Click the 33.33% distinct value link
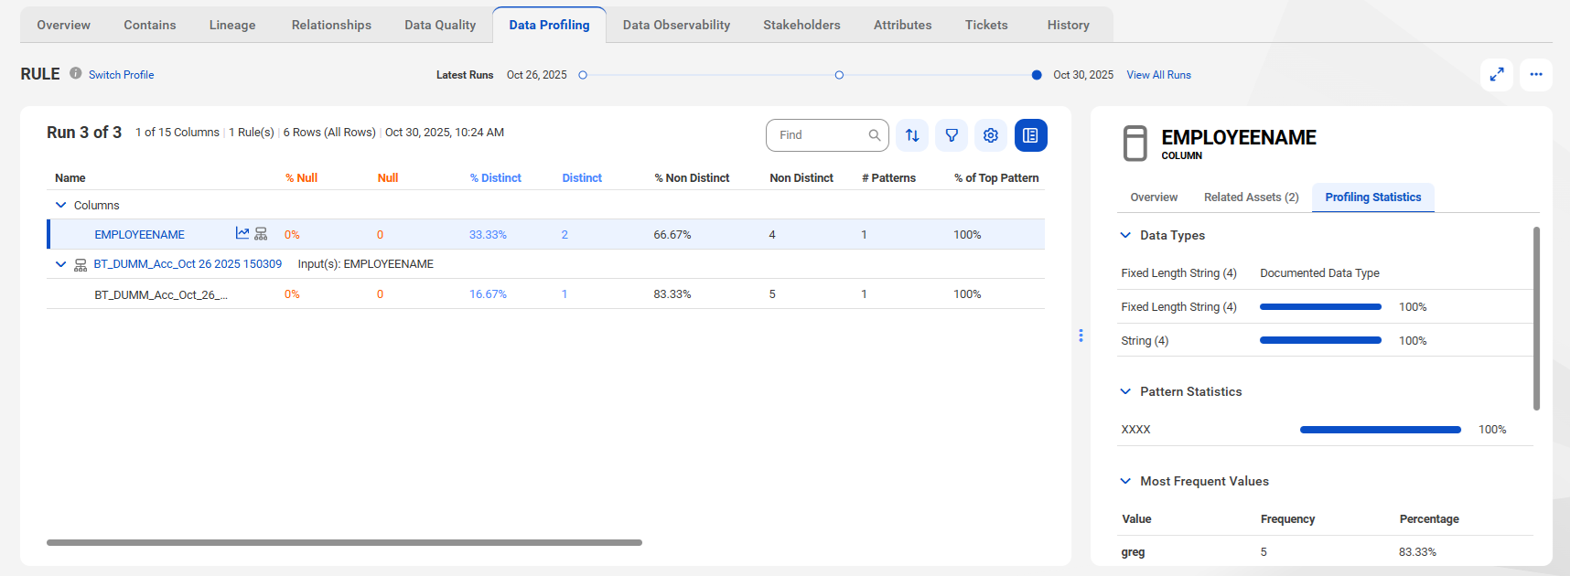This screenshot has width=1570, height=576. [488, 235]
